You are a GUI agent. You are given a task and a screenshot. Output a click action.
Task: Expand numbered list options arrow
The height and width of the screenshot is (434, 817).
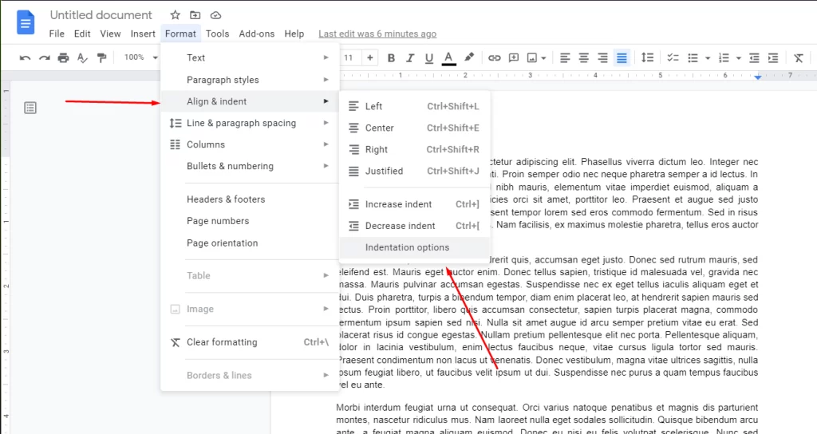click(x=738, y=58)
